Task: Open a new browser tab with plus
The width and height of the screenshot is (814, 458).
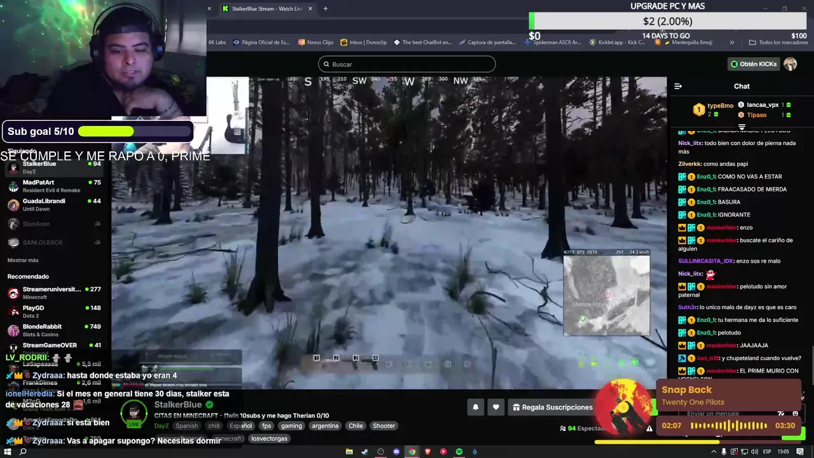Action: [x=325, y=9]
